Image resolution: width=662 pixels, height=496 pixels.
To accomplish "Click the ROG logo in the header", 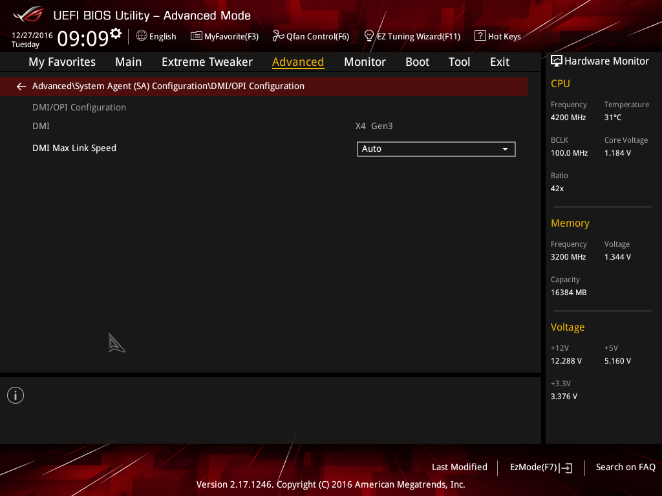I will [x=28, y=15].
